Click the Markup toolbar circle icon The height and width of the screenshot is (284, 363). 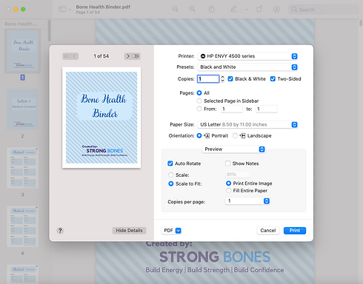tap(276, 10)
